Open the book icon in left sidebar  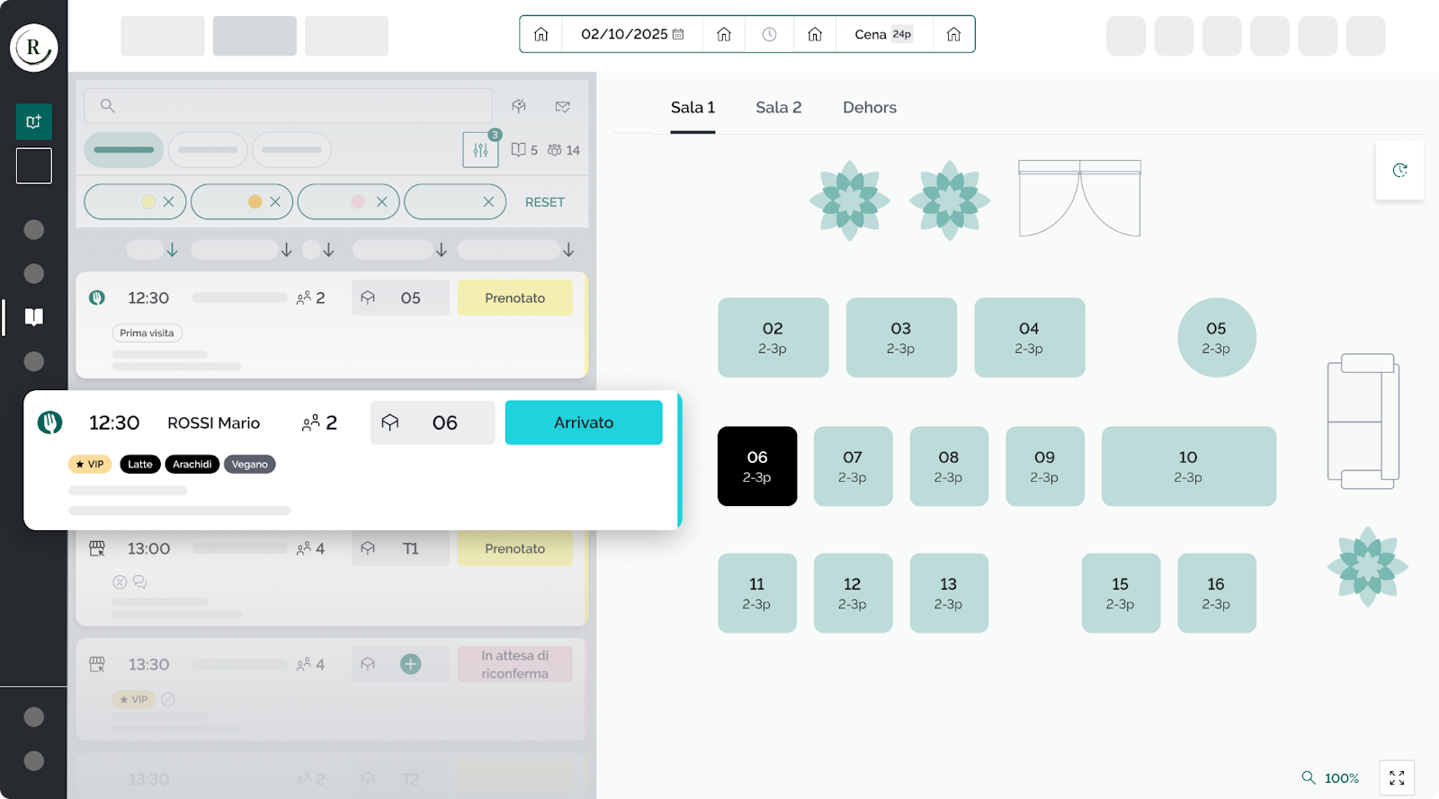tap(34, 316)
